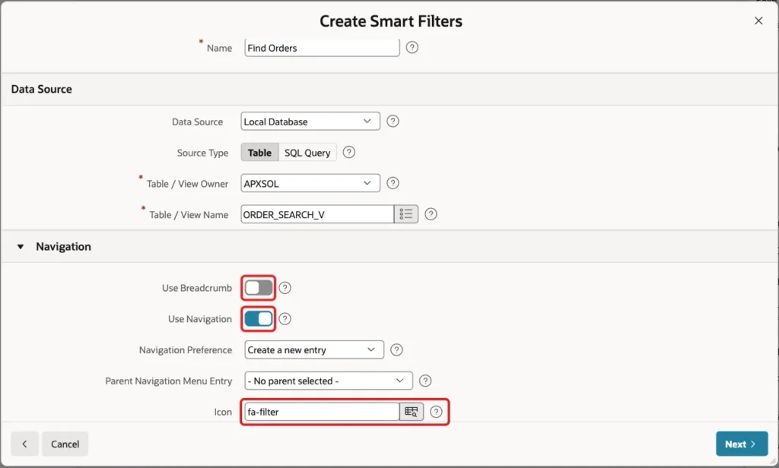Open the Table / View Name list picker

(x=406, y=214)
